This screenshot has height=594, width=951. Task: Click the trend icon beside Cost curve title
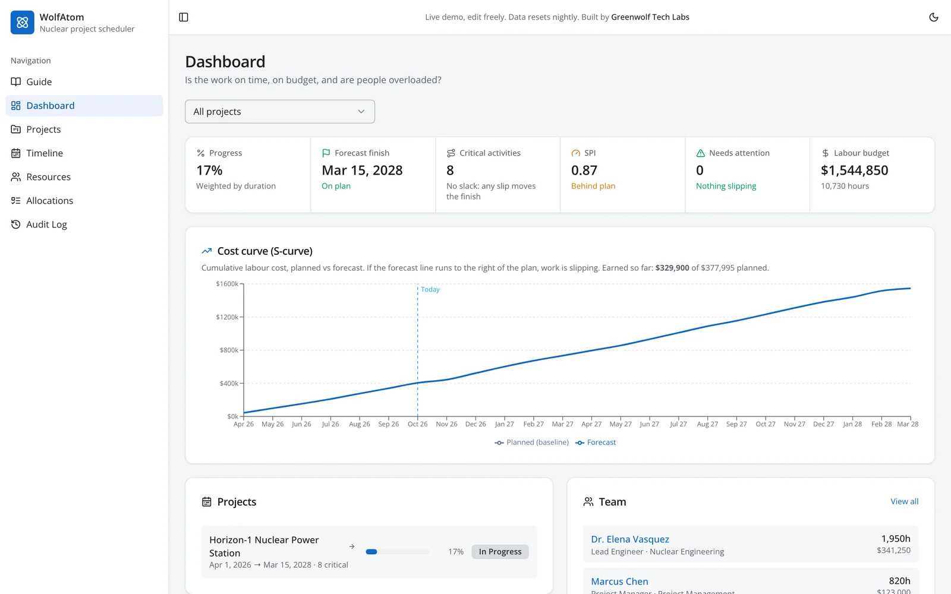[207, 251]
